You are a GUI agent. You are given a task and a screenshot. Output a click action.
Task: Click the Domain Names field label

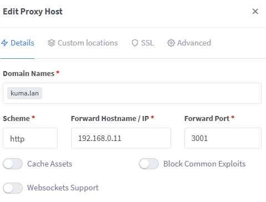(x=29, y=74)
